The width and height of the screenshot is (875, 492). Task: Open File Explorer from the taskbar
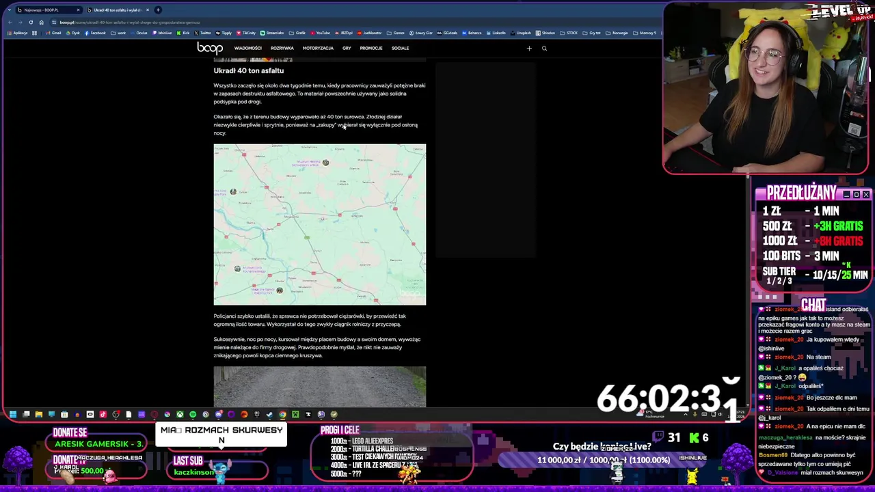[39, 414]
